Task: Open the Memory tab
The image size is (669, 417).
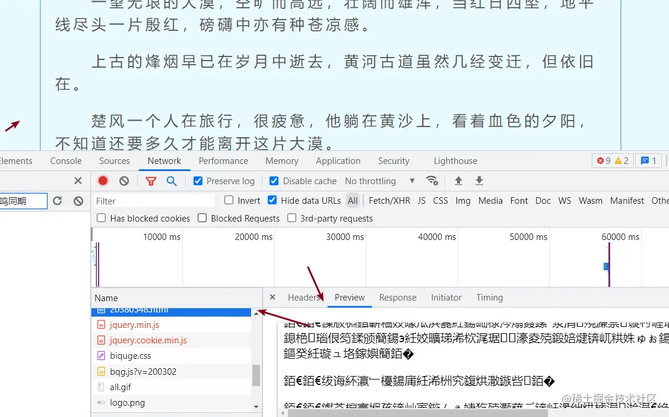Action: [281, 161]
